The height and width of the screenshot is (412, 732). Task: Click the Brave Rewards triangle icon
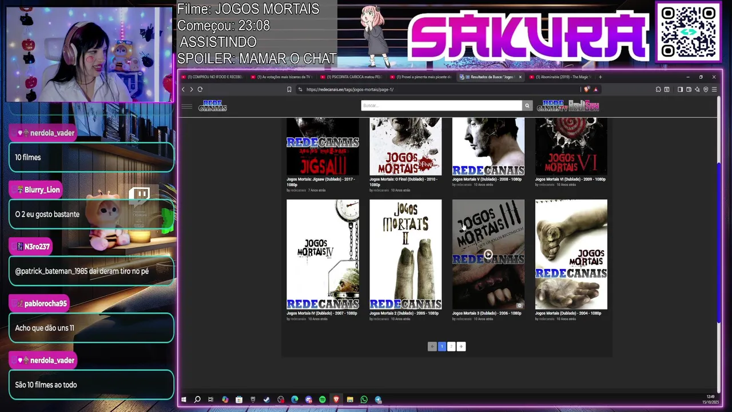(x=595, y=89)
